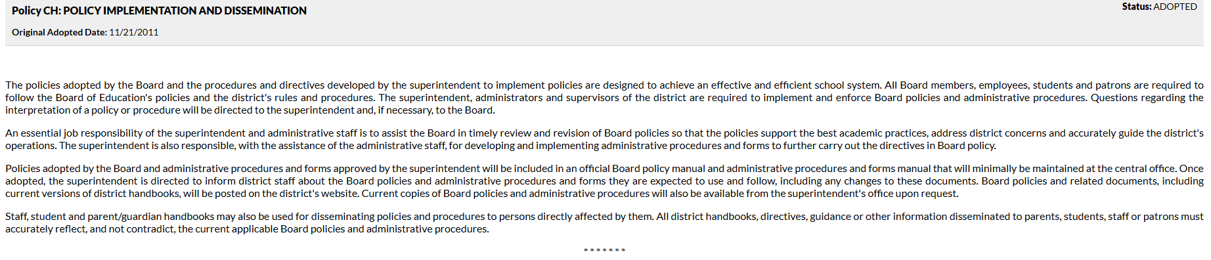1211x260 pixels.
Task: Click the paragraph starting "Staff, student and parent/guardian"
Action: point(604,223)
